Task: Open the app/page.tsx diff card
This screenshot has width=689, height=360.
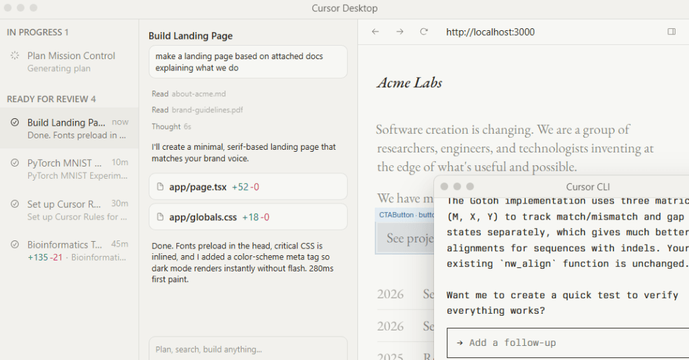Action: (248, 187)
